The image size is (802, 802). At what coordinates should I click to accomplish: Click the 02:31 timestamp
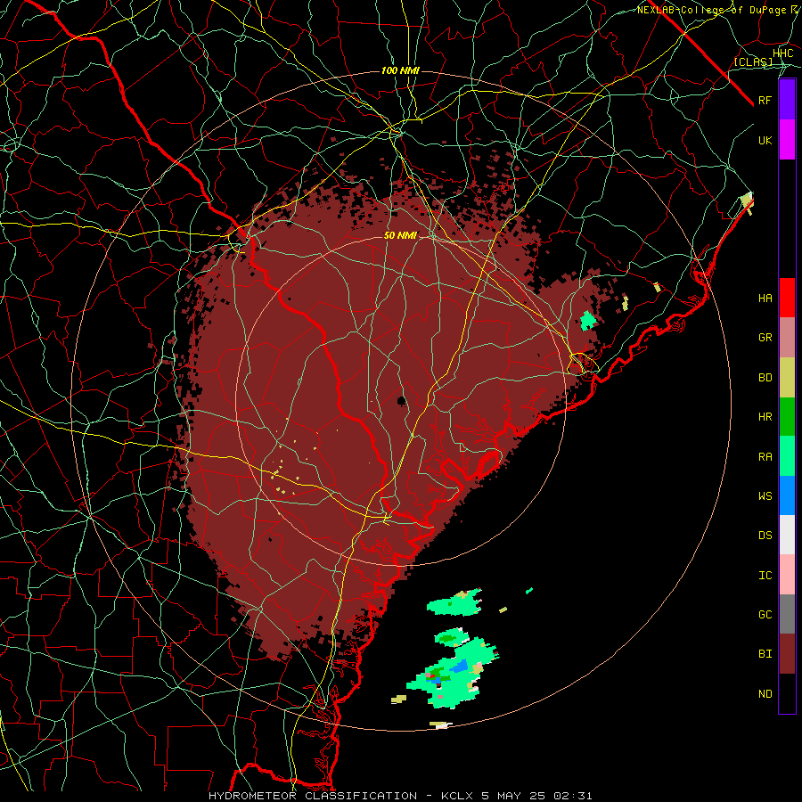click(572, 796)
